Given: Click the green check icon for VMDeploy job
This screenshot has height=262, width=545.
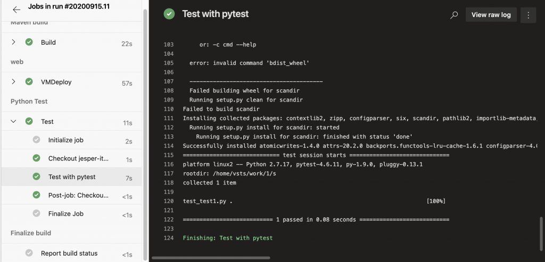Looking at the screenshot, I should click(x=29, y=82).
